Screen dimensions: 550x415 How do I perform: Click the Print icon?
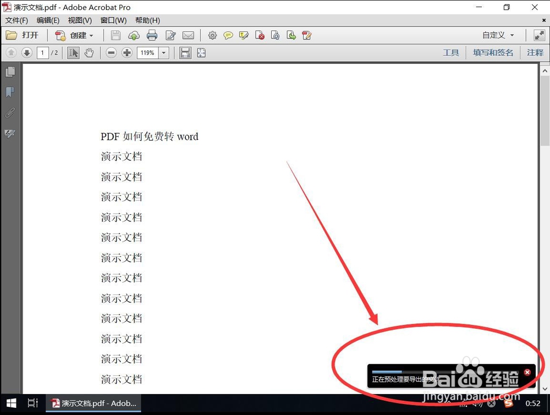152,35
